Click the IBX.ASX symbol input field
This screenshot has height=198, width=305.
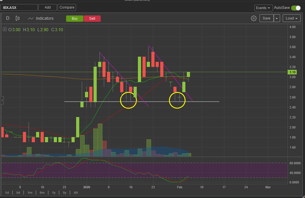[19, 8]
